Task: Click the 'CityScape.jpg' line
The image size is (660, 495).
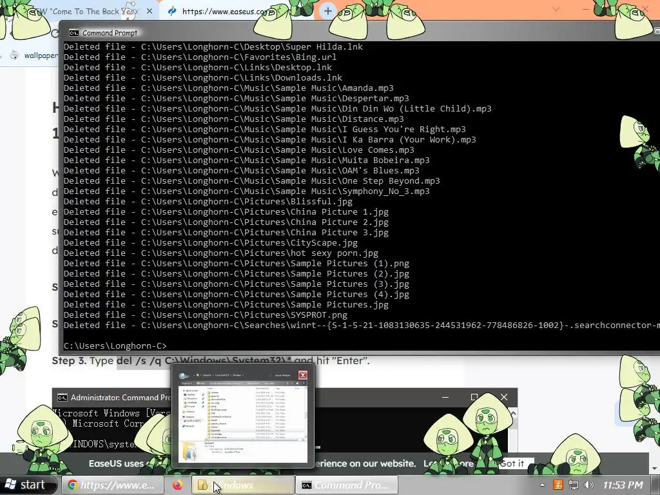Action: [211, 242]
